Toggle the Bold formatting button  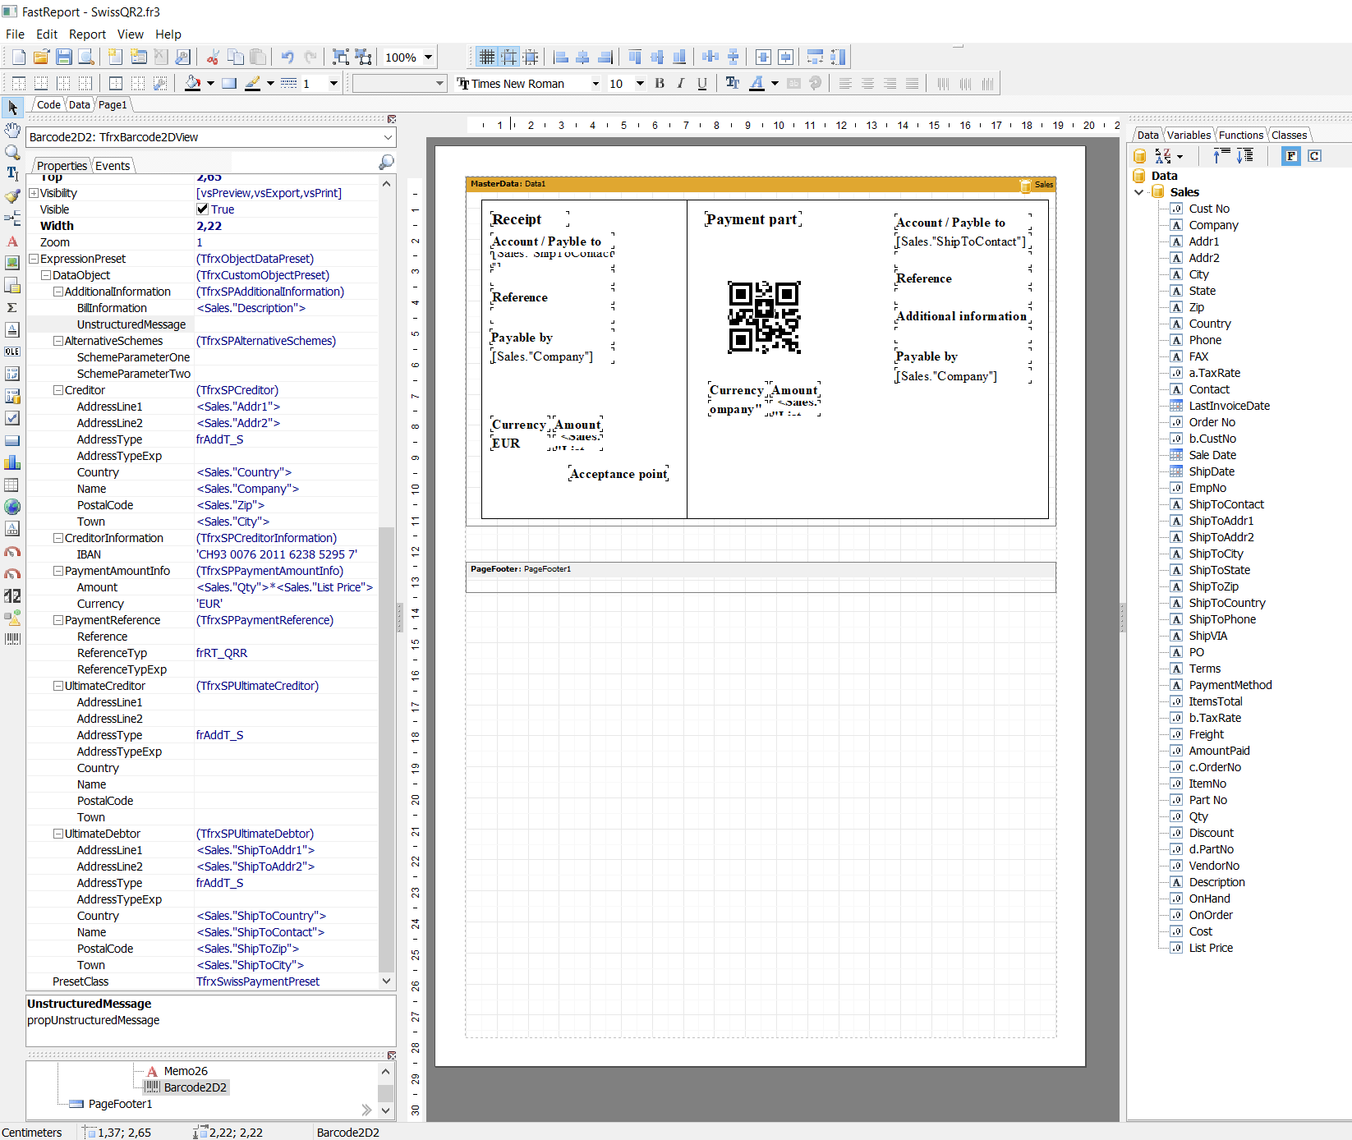[x=660, y=83]
